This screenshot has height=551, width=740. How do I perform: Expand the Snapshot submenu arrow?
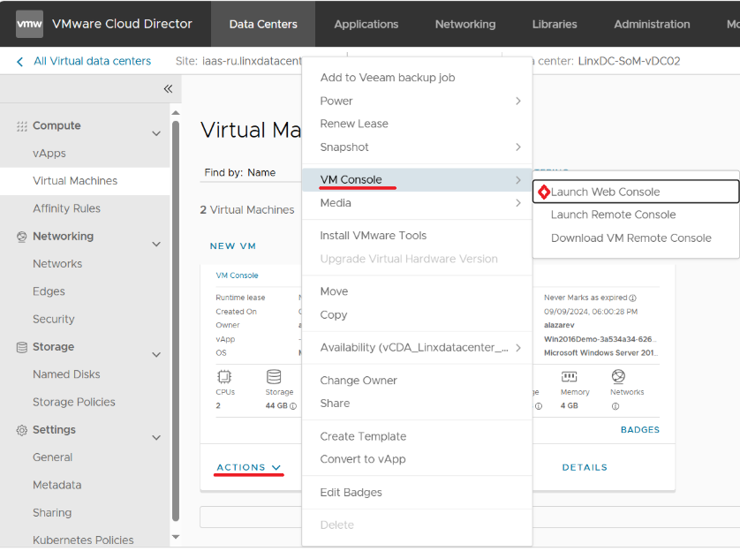(518, 147)
